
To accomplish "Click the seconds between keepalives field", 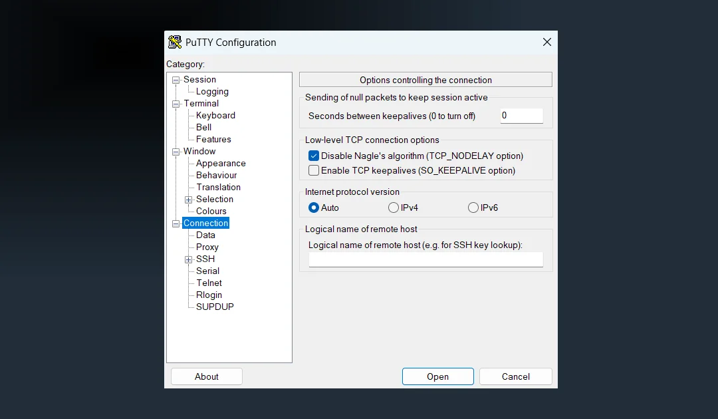I will click(x=522, y=116).
